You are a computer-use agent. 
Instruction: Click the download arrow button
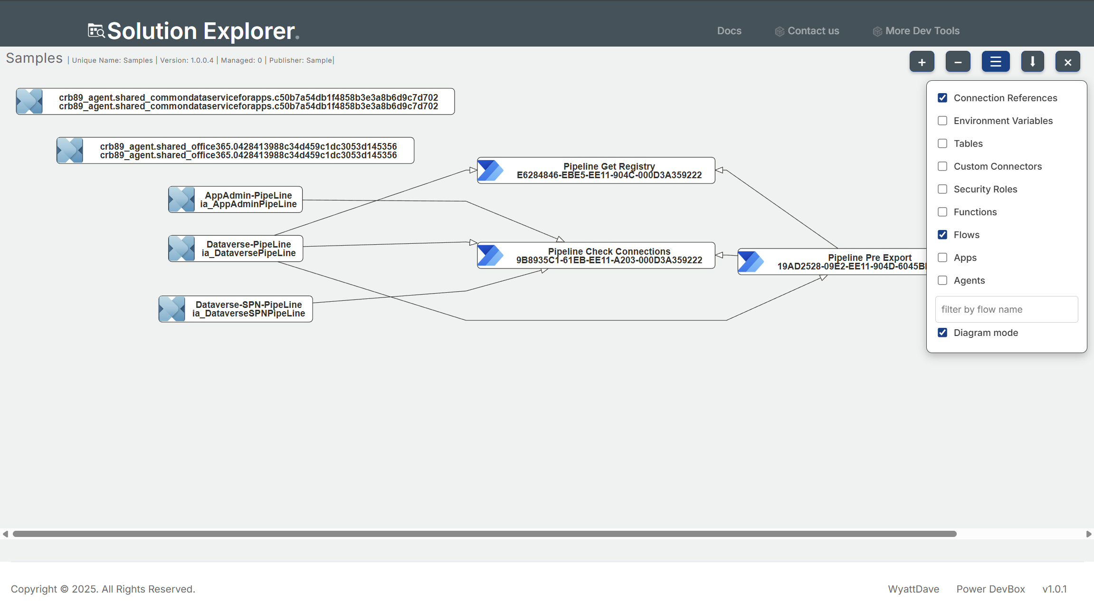[x=1032, y=62]
